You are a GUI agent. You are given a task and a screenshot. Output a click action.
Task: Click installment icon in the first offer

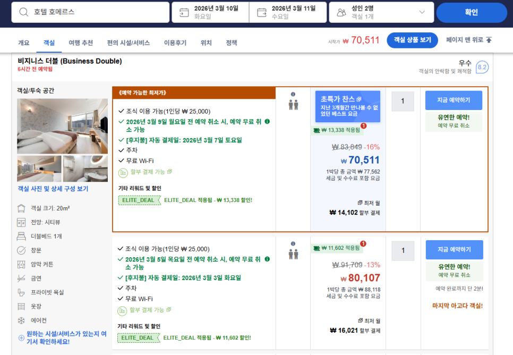123,173
